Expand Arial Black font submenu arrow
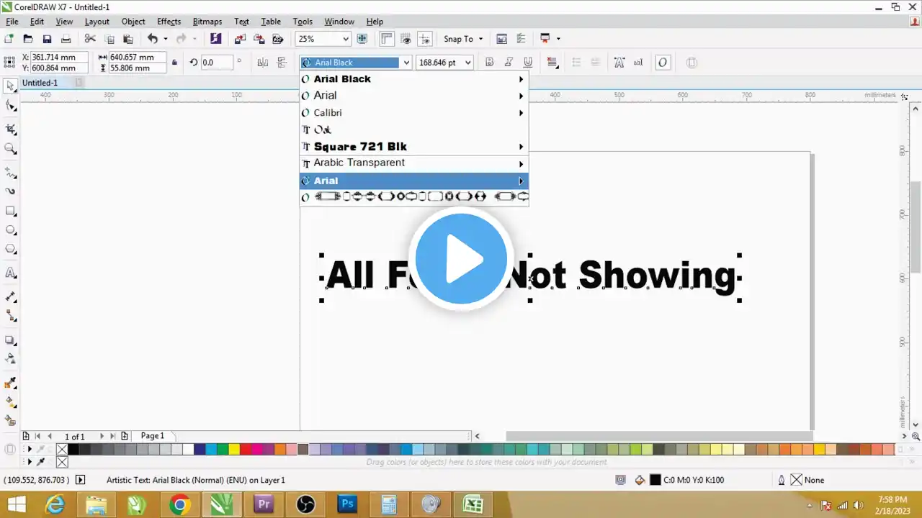Screen dimensions: 922x518 [521, 78]
